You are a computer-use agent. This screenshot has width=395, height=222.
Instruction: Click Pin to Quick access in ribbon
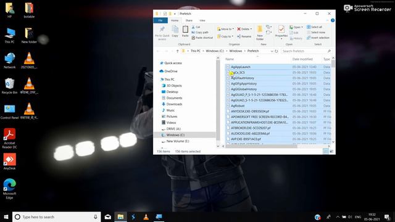(x=162, y=33)
